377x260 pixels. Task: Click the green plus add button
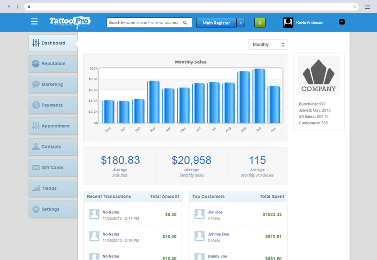(x=260, y=23)
